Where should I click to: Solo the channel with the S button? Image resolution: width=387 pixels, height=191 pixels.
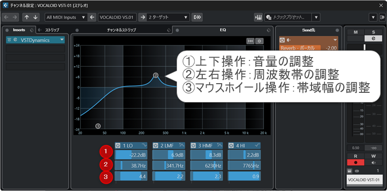tap(373, 32)
